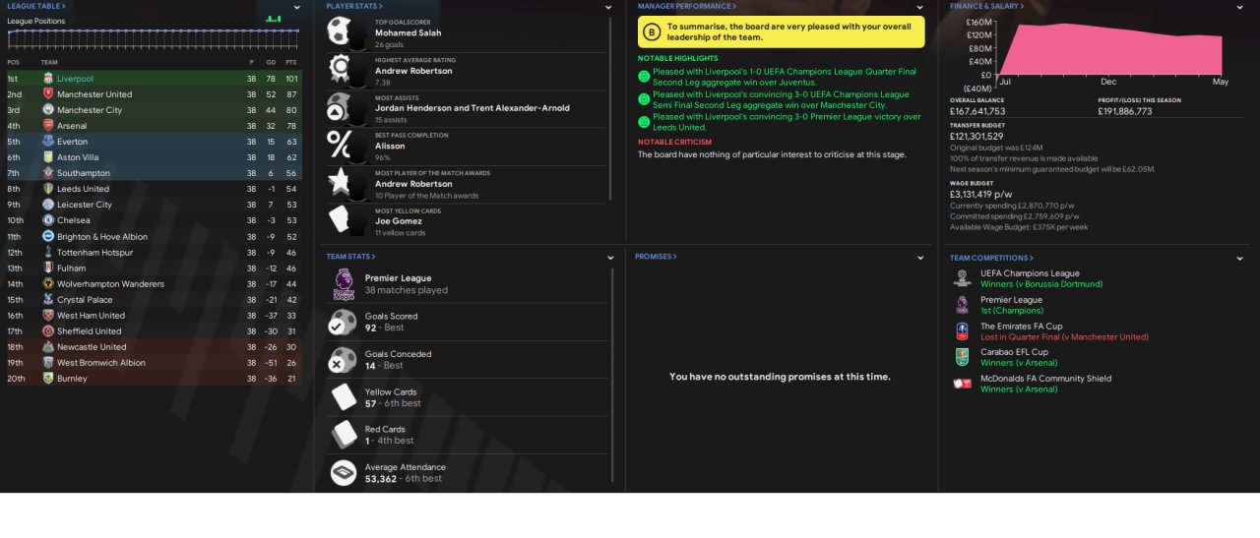Viewport: 1260px width, 538px height.
Task: Open the Team Stats panel dropdown arrow
Action: click(x=609, y=257)
